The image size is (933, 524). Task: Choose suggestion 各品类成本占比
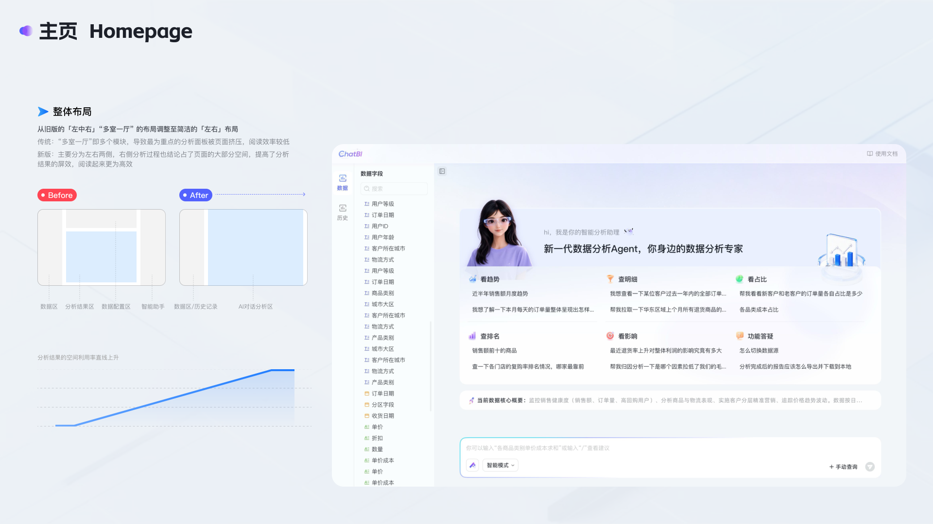(759, 310)
